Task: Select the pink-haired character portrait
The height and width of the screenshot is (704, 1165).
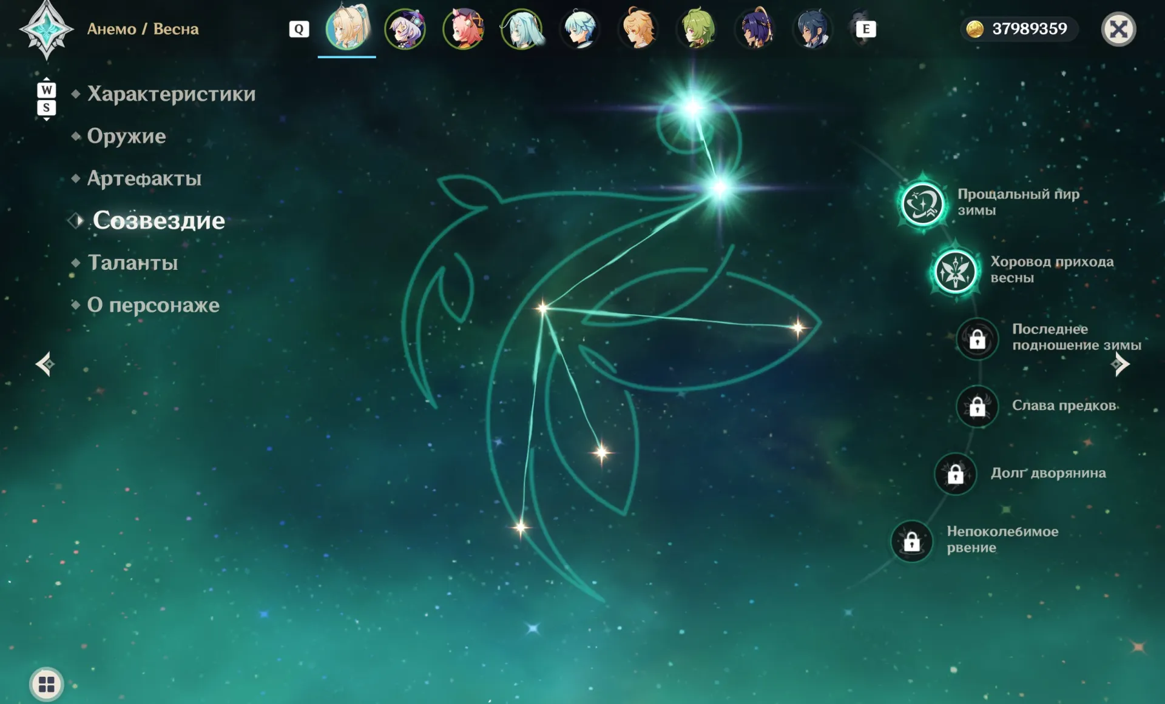Action: (464, 28)
